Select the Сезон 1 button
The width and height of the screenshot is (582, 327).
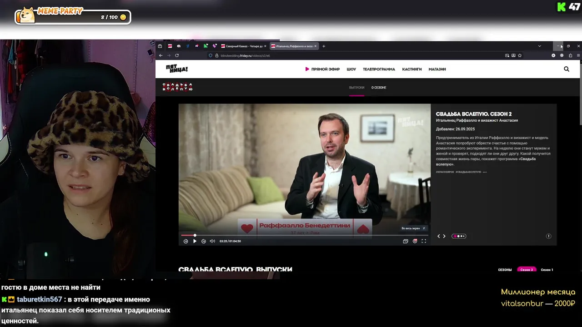(547, 270)
